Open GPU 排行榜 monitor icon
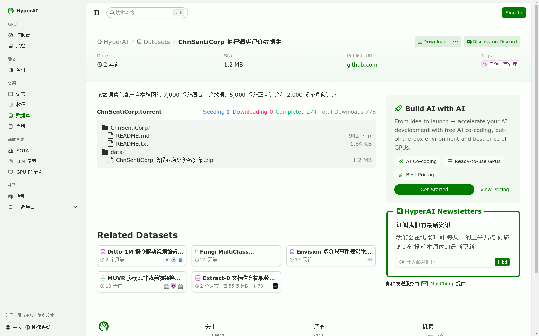 tap(11, 172)
